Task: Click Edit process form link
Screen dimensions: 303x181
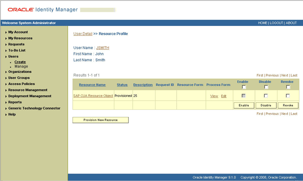Action: pyautogui.click(x=224, y=96)
